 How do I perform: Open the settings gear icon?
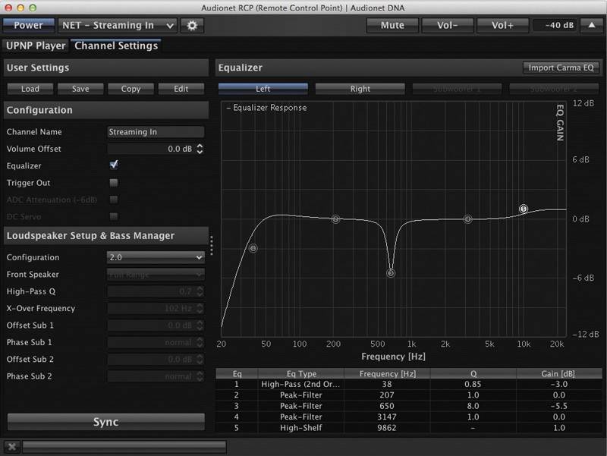click(192, 26)
